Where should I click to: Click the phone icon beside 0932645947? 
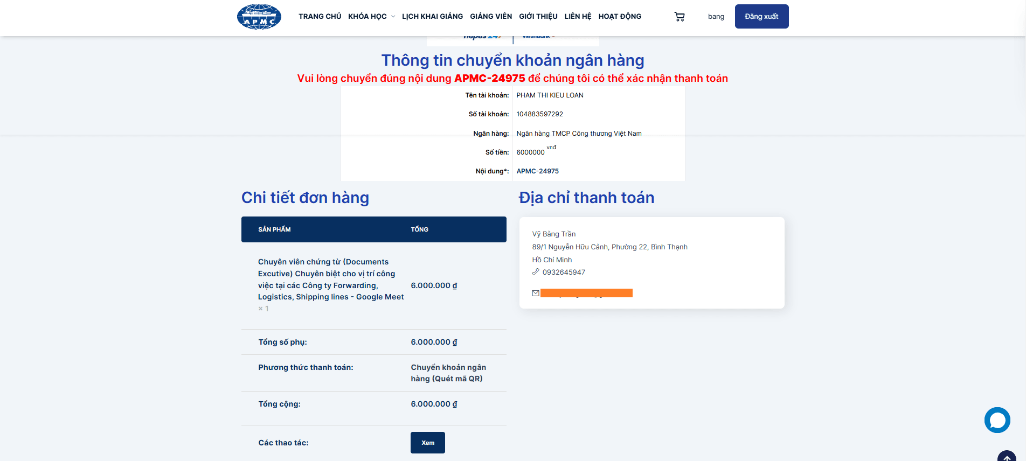coord(536,272)
